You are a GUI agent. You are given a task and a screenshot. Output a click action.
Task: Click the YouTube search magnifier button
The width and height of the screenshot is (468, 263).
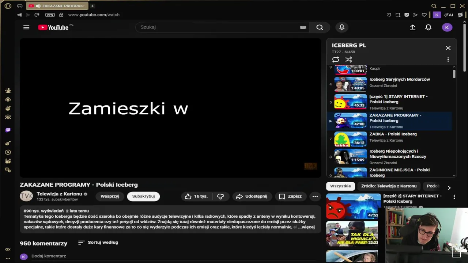(320, 27)
